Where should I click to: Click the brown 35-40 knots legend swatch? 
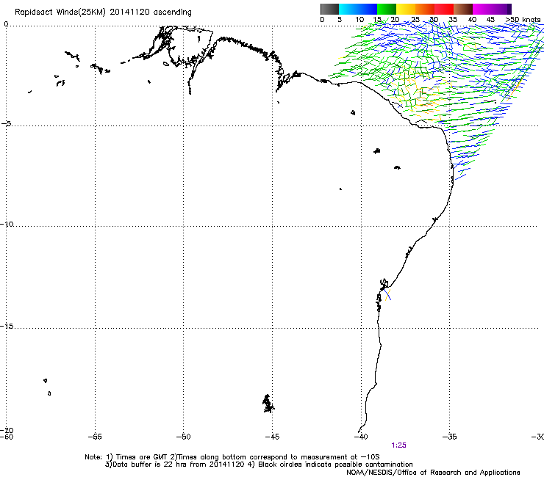(463, 9)
